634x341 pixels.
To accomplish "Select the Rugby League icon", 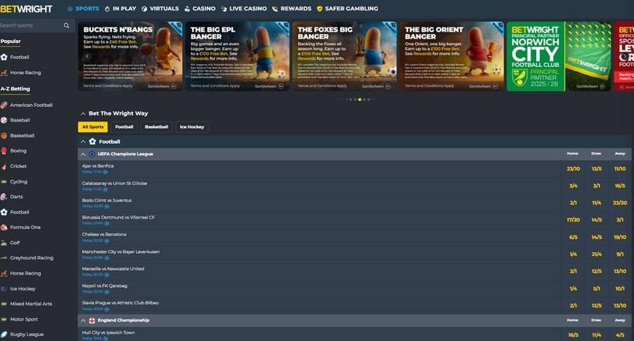I will click(4, 335).
